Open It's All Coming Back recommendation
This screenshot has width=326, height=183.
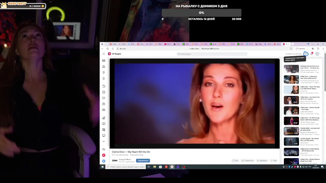click(x=302, y=121)
